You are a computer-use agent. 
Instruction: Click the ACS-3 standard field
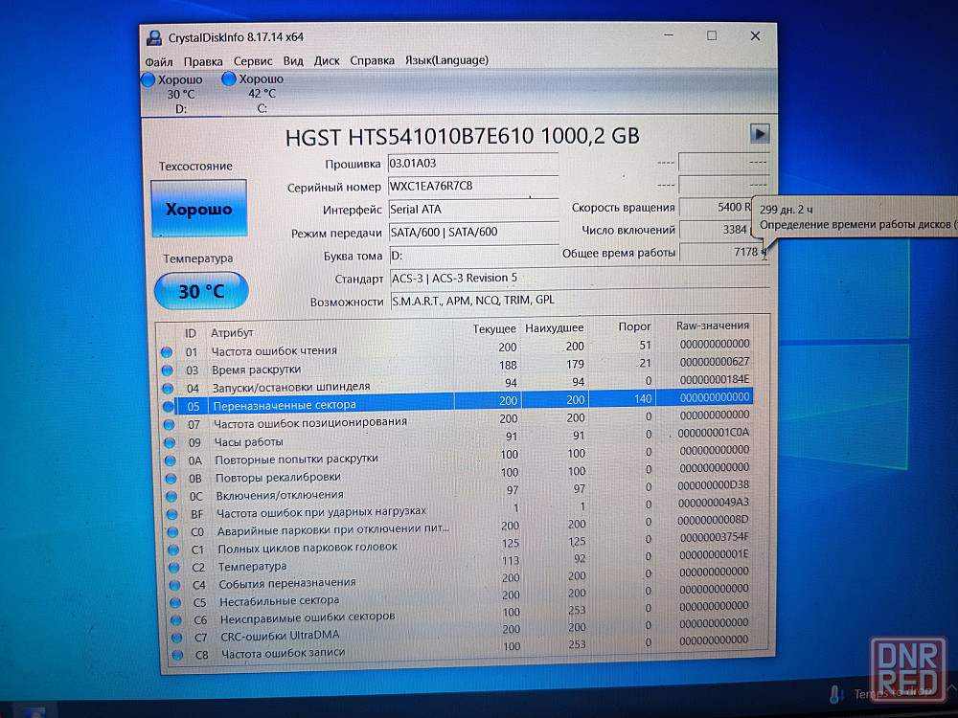point(580,278)
